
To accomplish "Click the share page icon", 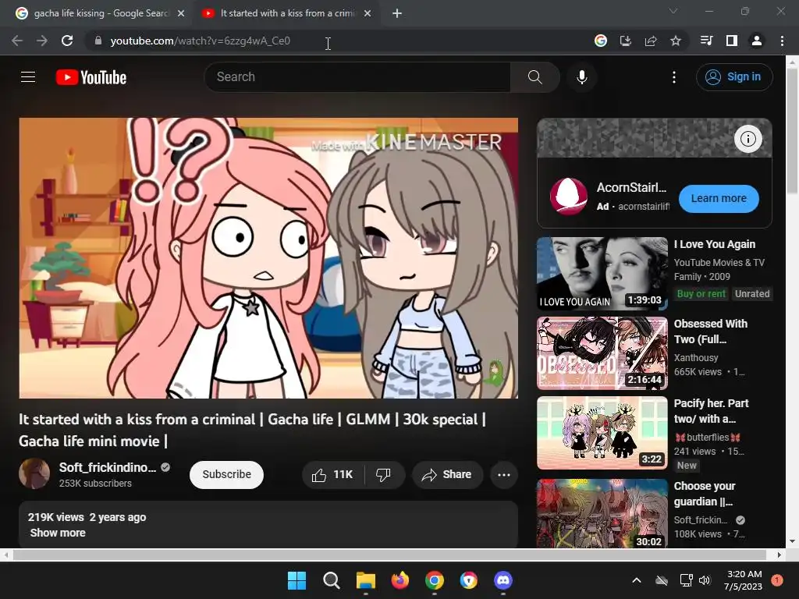I will click(650, 41).
